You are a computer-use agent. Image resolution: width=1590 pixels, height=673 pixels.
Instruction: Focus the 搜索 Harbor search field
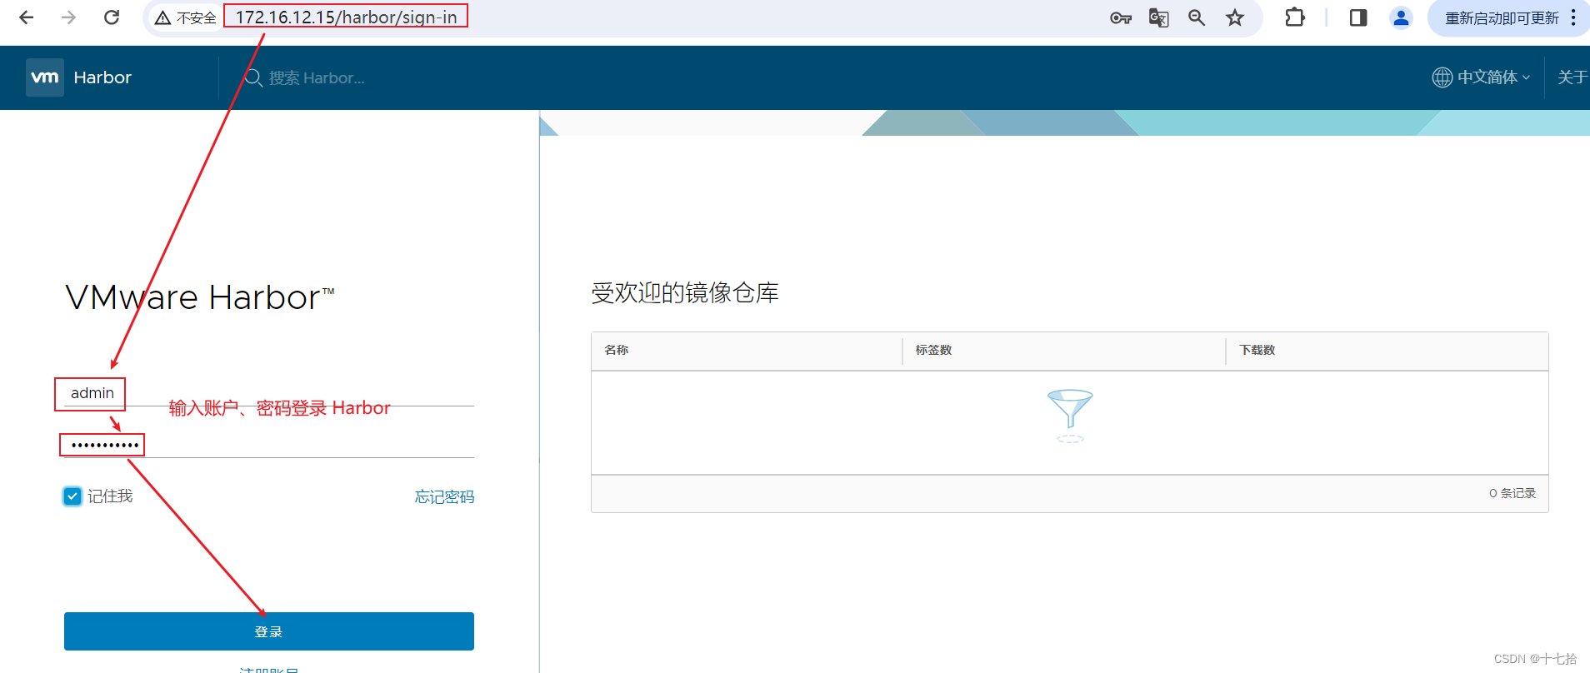point(317,78)
